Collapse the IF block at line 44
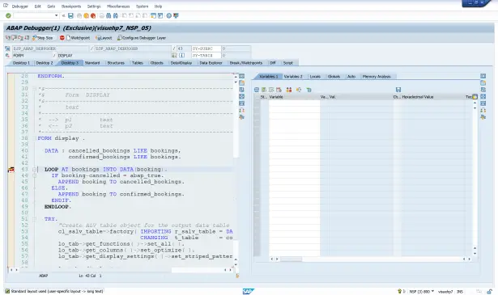This screenshot has width=498, height=295. (x=34, y=175)
